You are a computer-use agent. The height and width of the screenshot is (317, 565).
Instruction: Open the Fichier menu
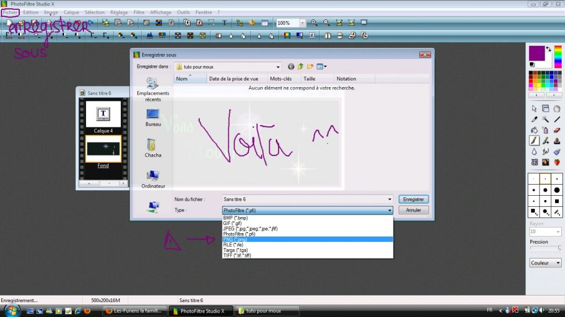pyautogui.click(x=10, y=12)
